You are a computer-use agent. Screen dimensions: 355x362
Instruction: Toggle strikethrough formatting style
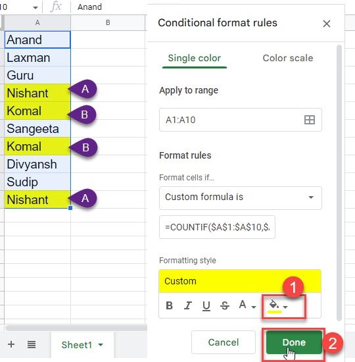pyautogui.click(x=224, y=305)
